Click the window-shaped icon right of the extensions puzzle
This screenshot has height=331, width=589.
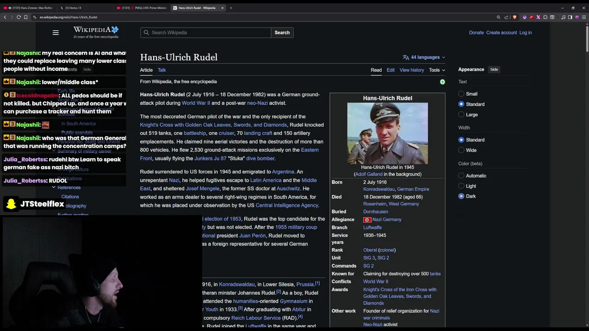pyautogui.click(x=552, y=17)
